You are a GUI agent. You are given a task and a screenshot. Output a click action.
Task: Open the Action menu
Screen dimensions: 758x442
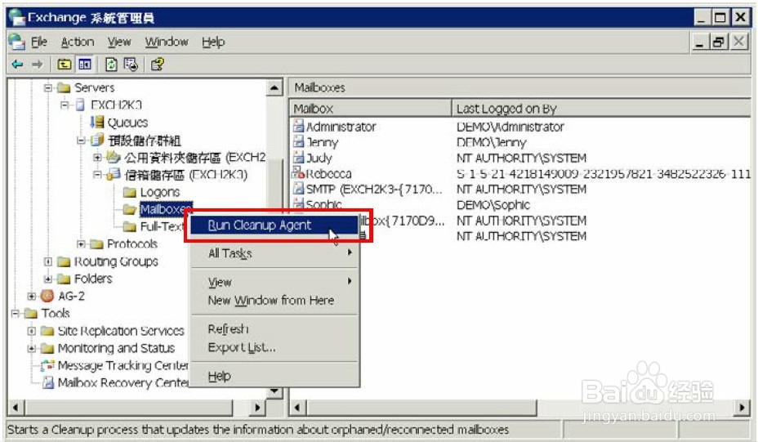pos(78,42)
